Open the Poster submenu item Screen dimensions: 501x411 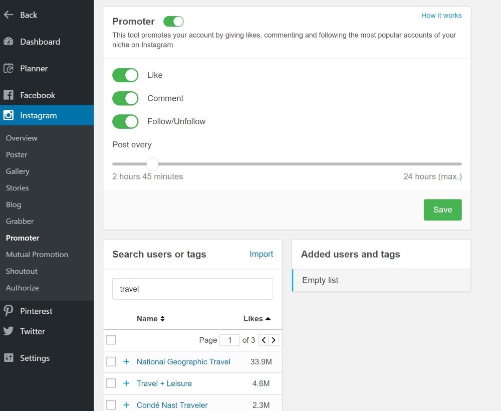17,155
